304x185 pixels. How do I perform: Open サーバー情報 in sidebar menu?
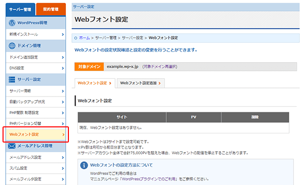point(36,91)
